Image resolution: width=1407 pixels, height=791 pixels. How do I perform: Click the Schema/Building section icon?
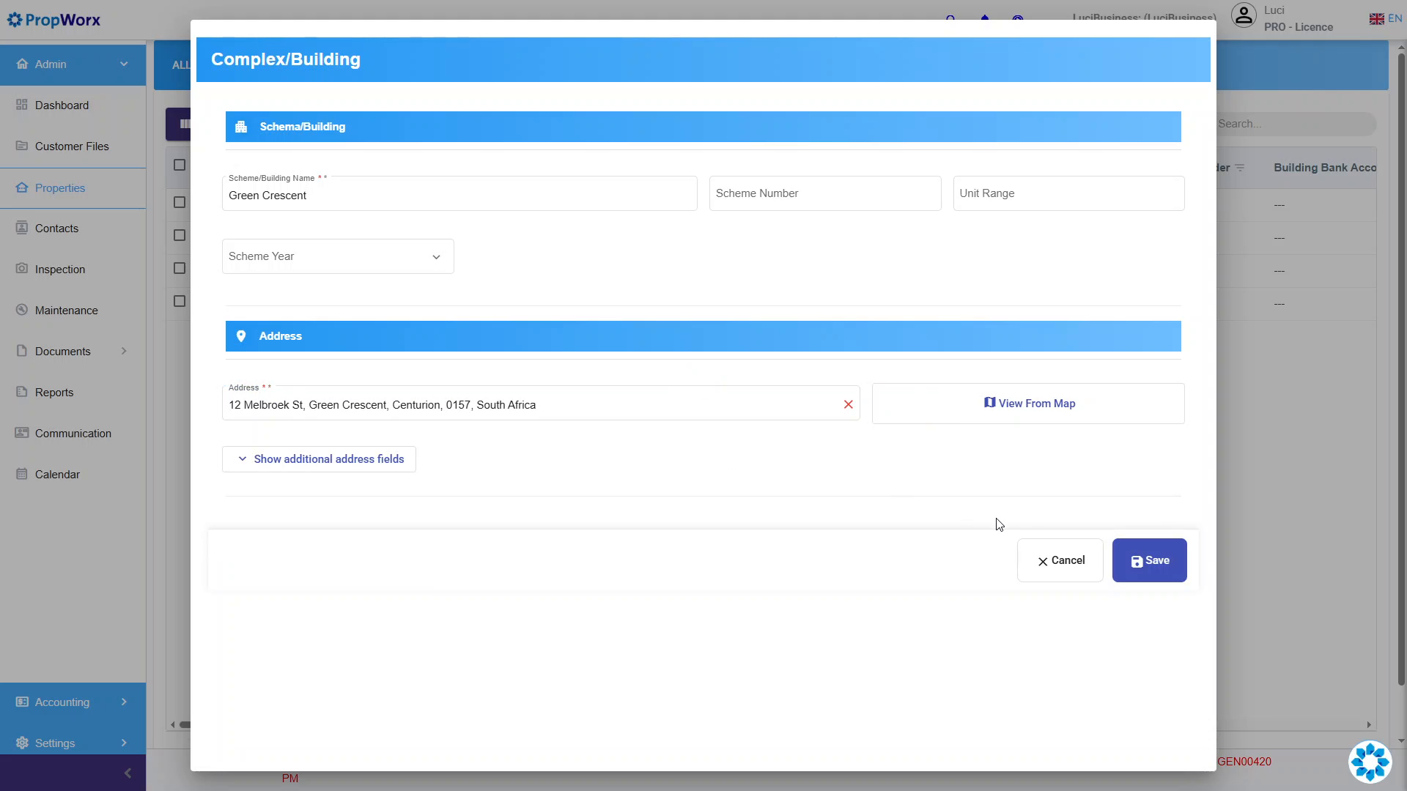tap(241, 127)
